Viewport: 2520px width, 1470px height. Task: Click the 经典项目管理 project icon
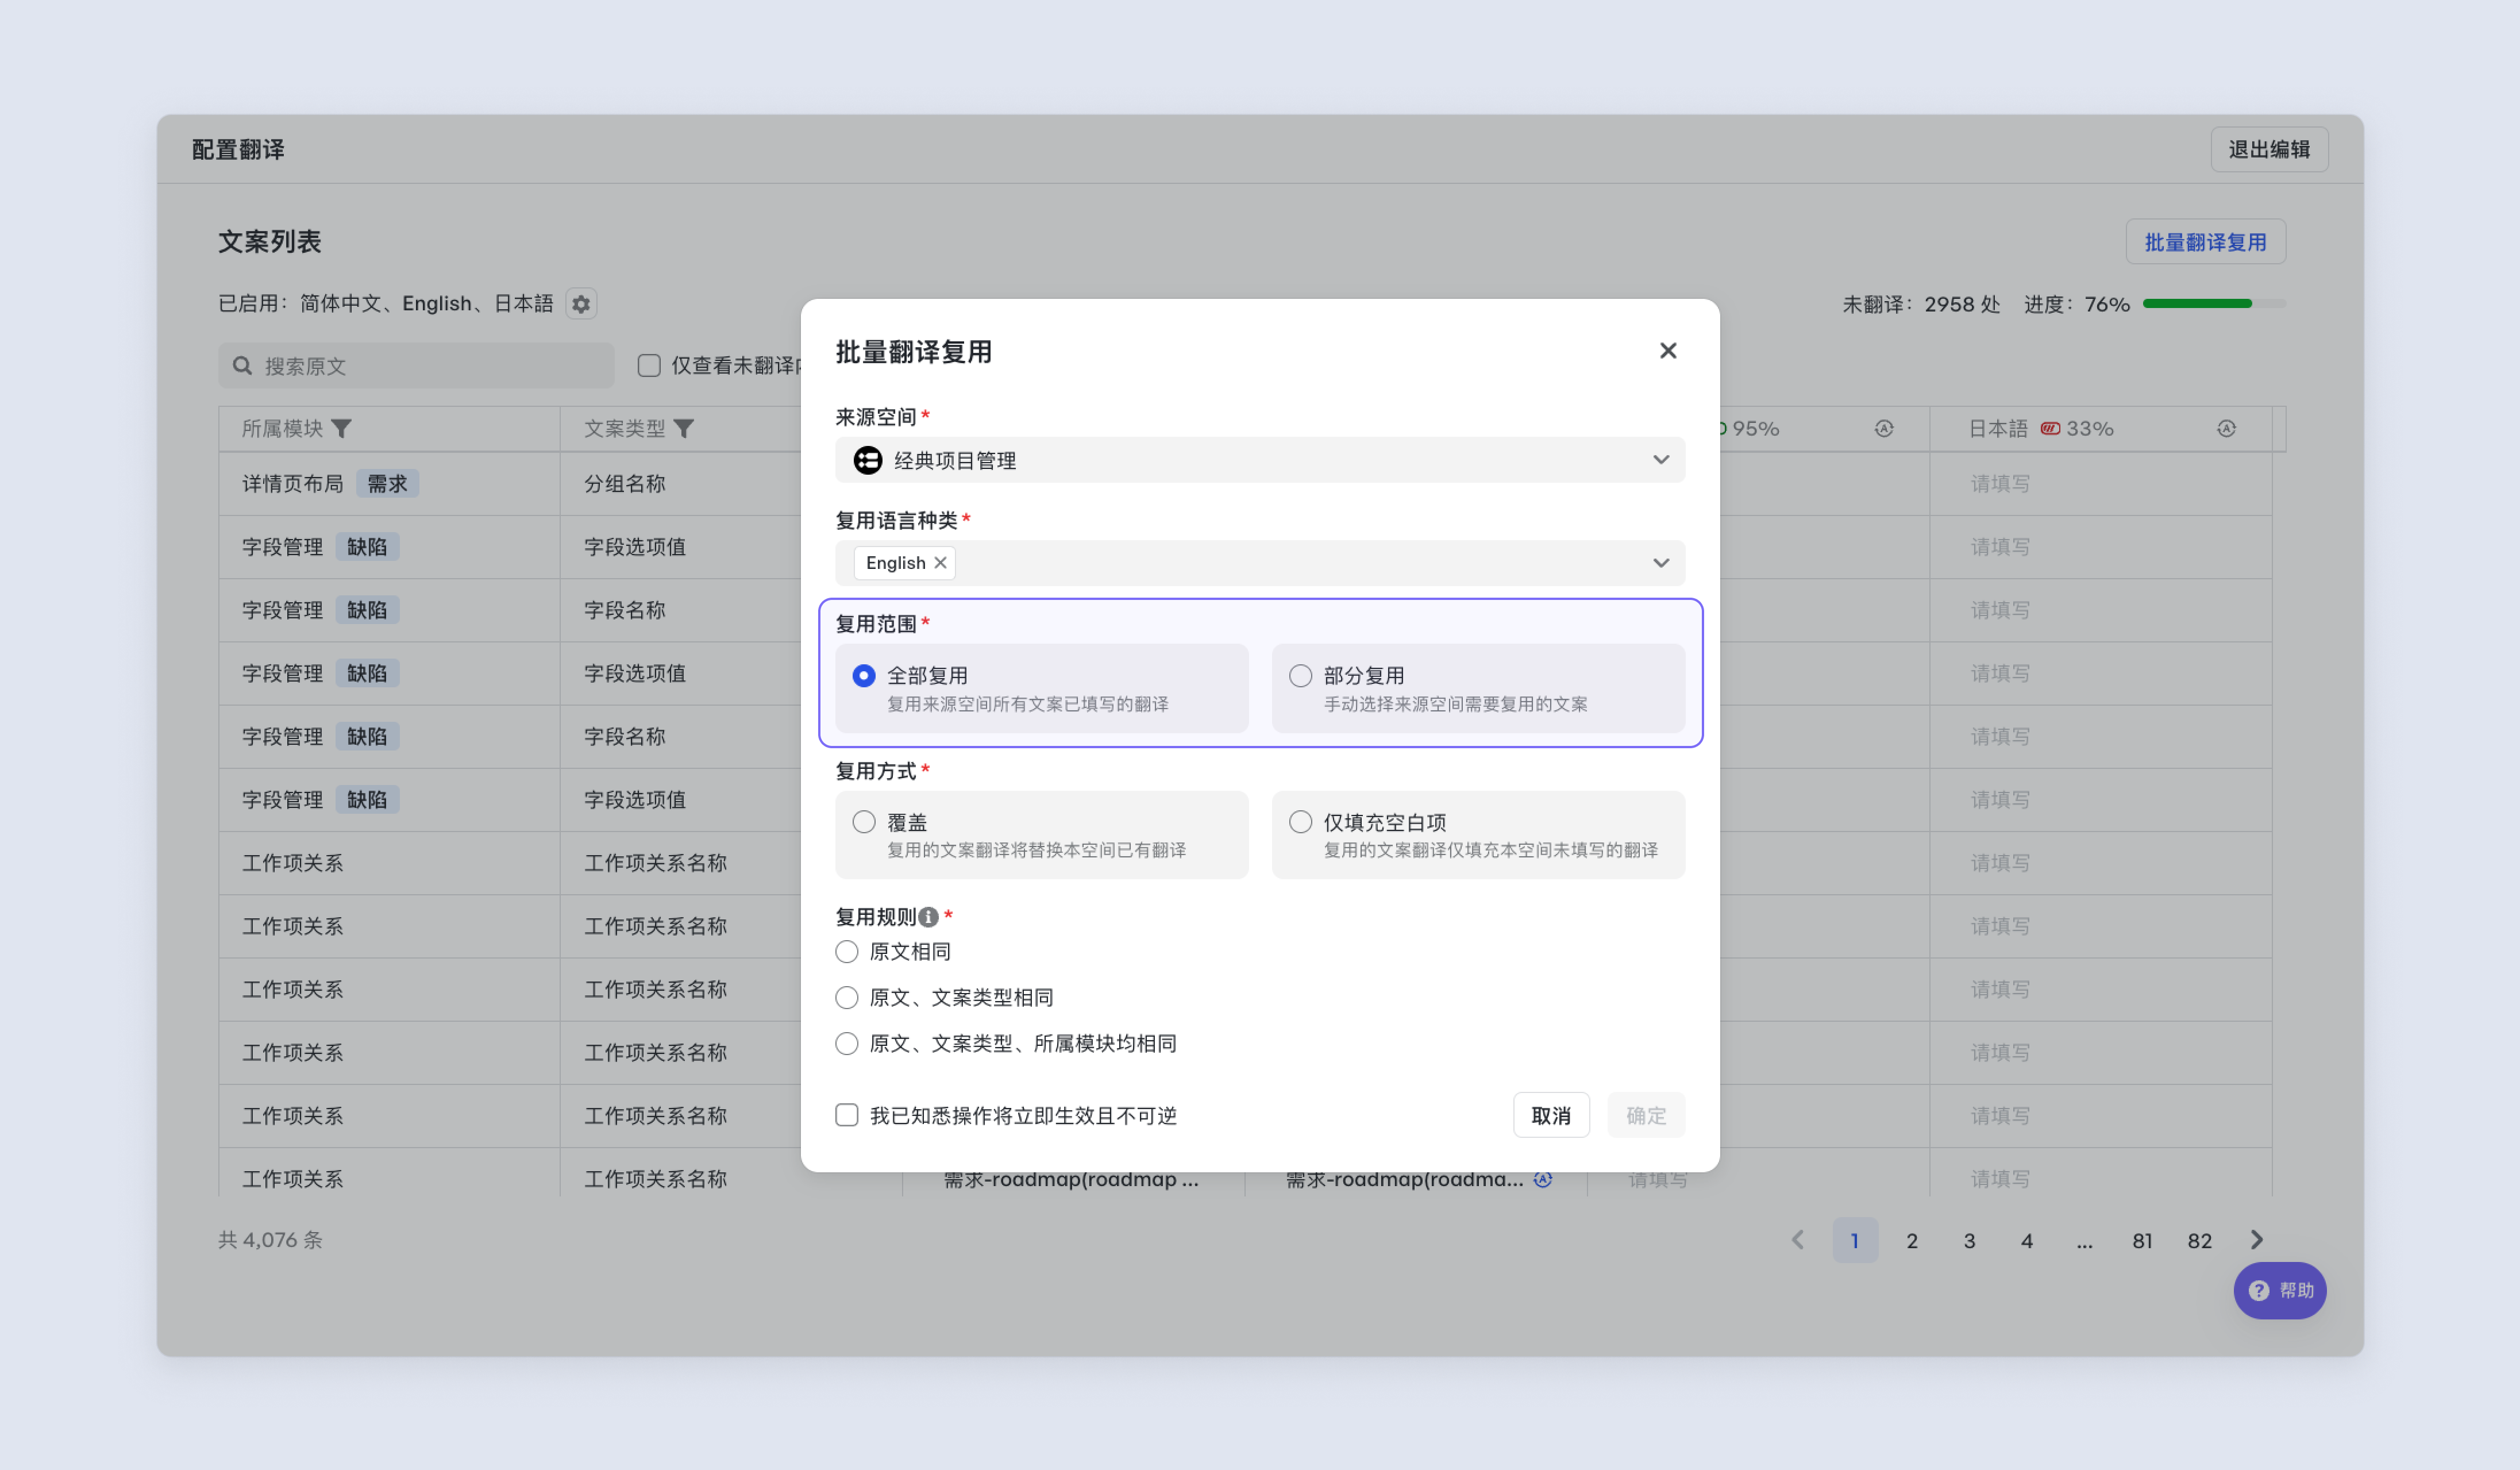point(867,460)
